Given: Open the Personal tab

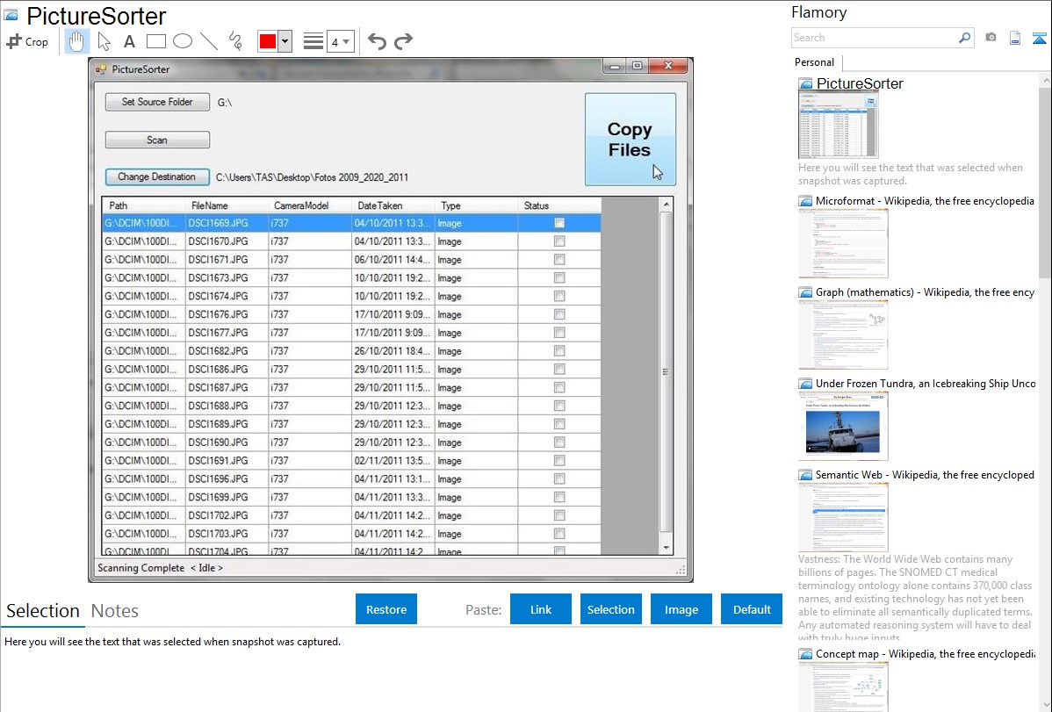Looking at the screenshot, I should click(815, 62).
